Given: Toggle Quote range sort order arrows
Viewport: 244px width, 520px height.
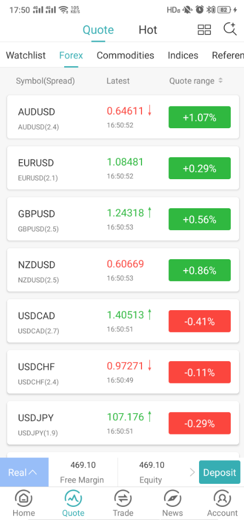Looking at the screenshot, I should [220, 81].
